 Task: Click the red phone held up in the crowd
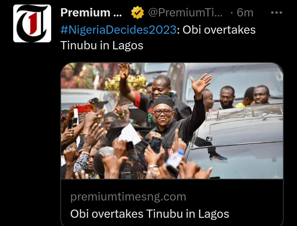coord(83,108)
